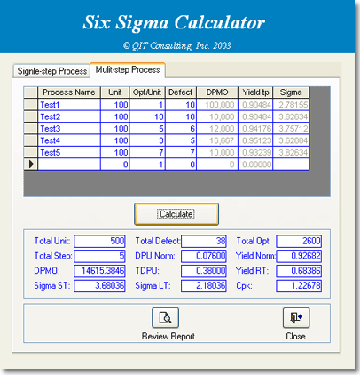
Task: Click Sigma value 3.62804
Action: 291,140
